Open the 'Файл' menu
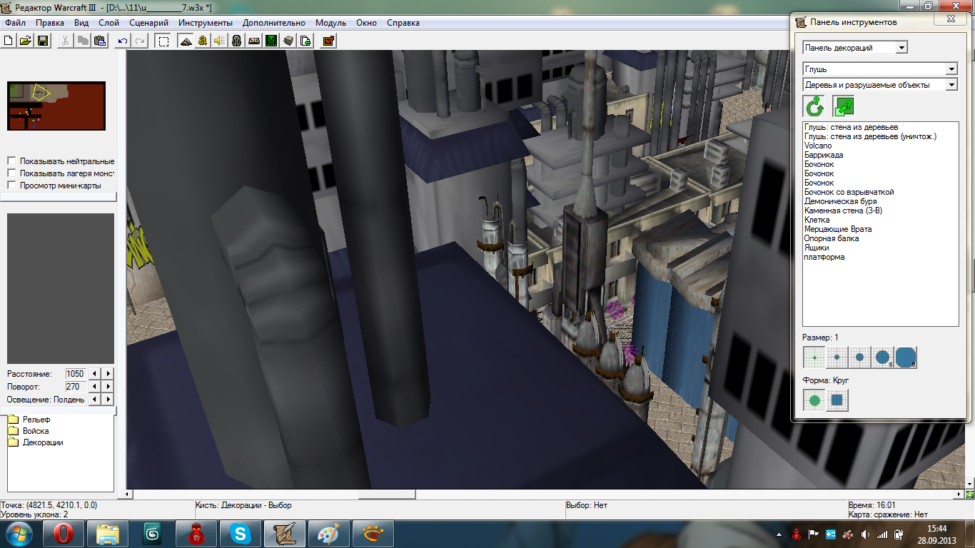 [x=15, y=23]
